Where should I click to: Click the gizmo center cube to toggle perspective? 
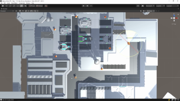pyautogui.click(x=174, y=18)
